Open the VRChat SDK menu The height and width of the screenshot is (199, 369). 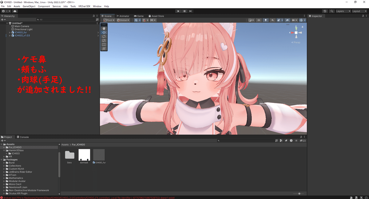click(84, 6)
